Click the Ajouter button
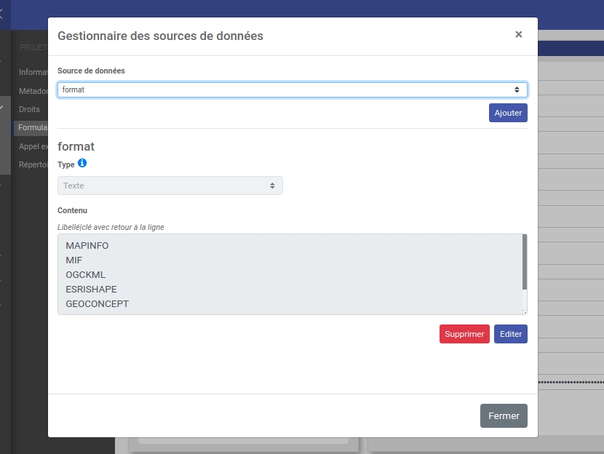Image resolution: width=604 pixels, height=454 pixels. (x=508, y=113)
